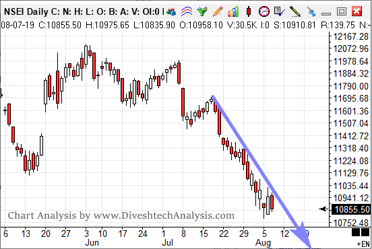372x249 pixels.
Task: Click the 11884.32 price axis label
Action: tap(350, 73)
